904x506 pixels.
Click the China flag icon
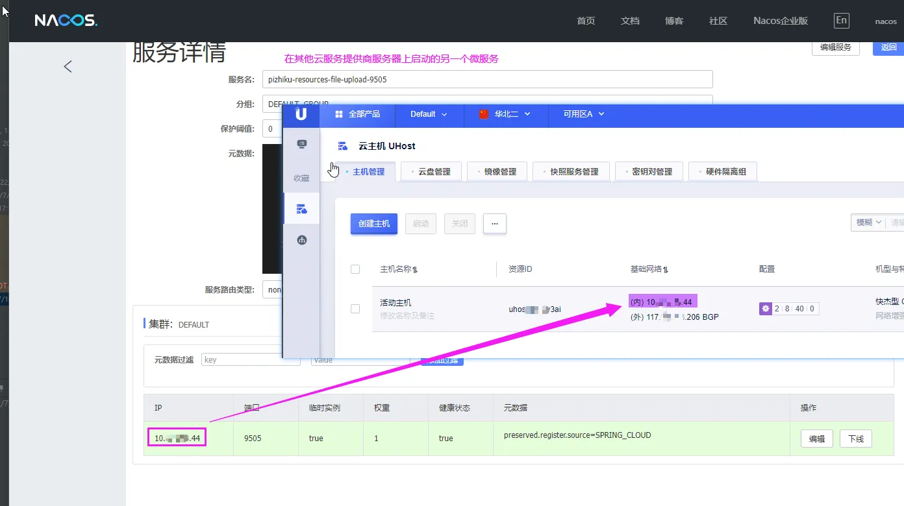pyautogui.click(x=483, y=114)
